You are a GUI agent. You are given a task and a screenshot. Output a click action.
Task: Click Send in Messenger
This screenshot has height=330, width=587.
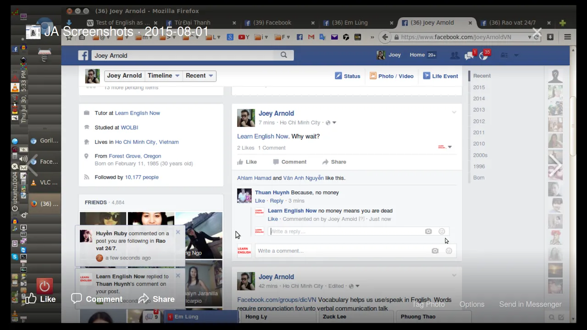point(530,304)
